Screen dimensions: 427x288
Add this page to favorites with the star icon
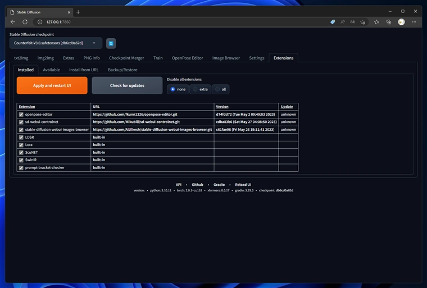(362, 22)
